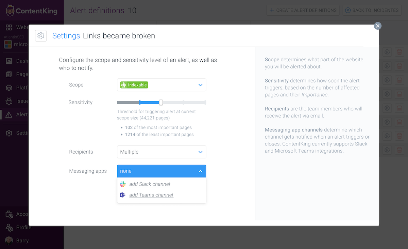Open the Dashboard chart icon in sidebar
408x249 pixels.
coord(9,61)
